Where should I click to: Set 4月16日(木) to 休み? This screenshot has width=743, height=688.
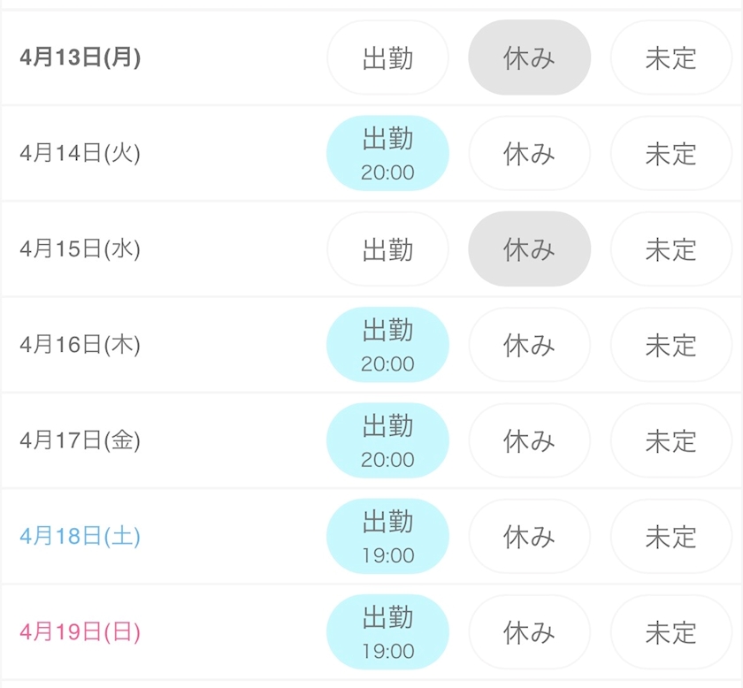(529, 345)
